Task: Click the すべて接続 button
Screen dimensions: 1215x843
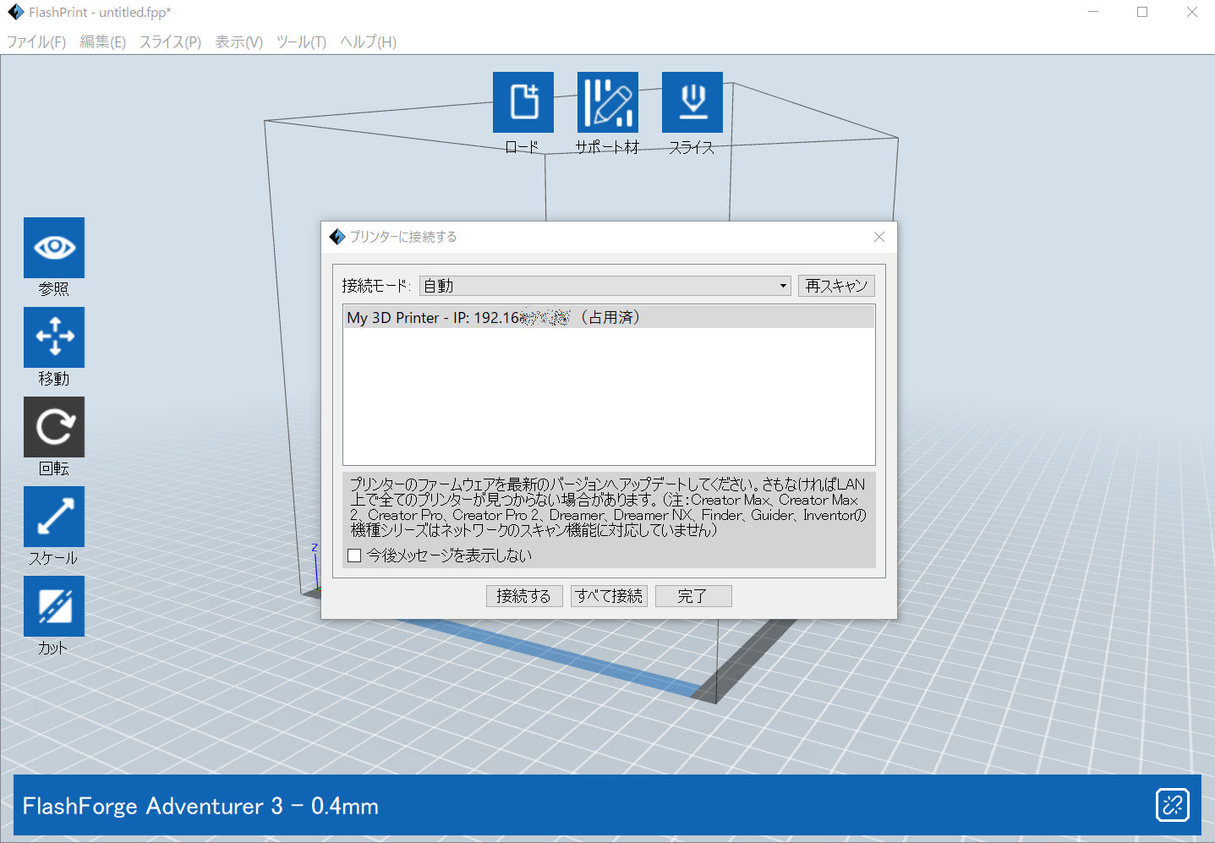Action: click(x=609, y=596)
